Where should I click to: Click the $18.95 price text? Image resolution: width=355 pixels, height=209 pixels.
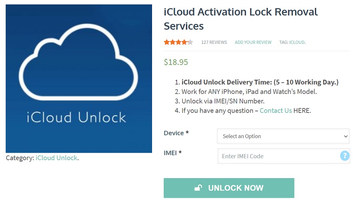click(176, 62)
